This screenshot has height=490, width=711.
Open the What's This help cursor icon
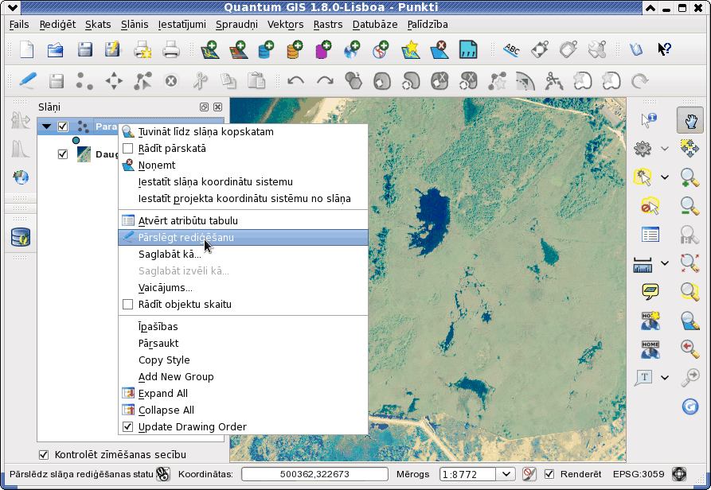tap(664, 49)
